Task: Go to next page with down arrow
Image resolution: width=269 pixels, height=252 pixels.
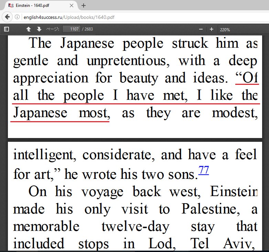Action: click(39, 29)
